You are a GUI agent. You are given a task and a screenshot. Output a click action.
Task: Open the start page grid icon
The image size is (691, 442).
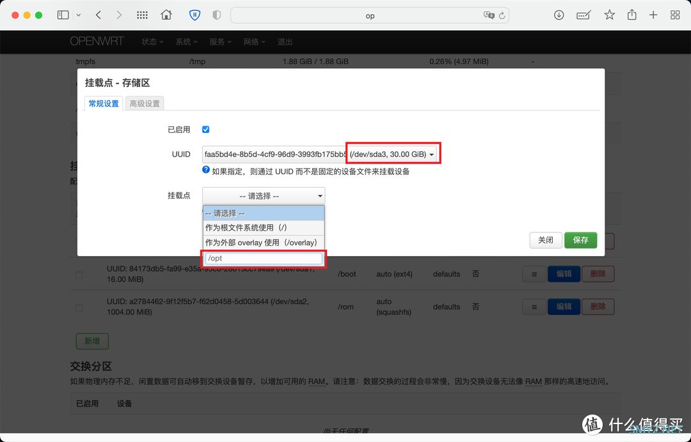coord(142,15)
